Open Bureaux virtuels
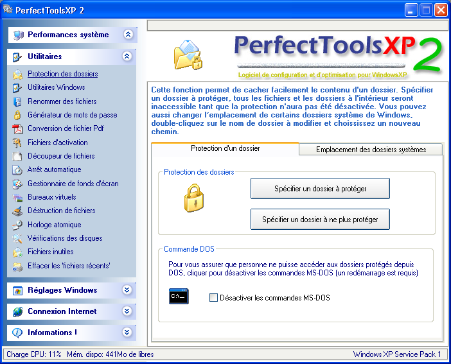 click(x=52, y=197)
